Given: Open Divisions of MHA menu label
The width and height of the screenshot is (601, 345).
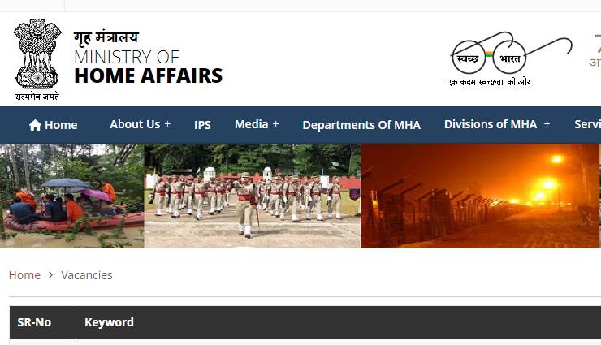Looking at the screenshot, I should pos(491,124).
